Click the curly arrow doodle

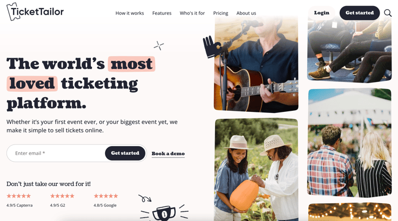click(145, 199)
